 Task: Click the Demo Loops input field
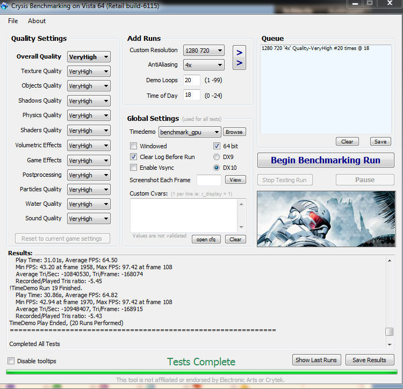click(192, 80)
